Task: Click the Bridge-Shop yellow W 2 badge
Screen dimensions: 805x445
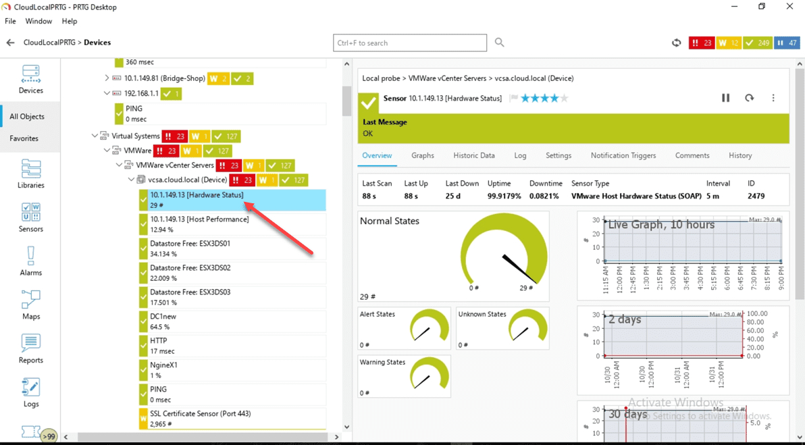Action: [x=218, y=78]
